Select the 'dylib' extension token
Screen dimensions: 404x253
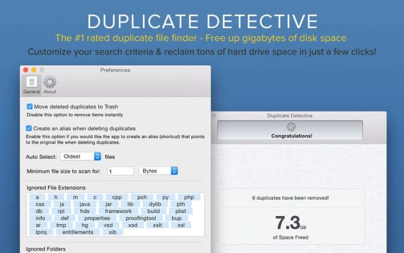click(x=155, y=204)
